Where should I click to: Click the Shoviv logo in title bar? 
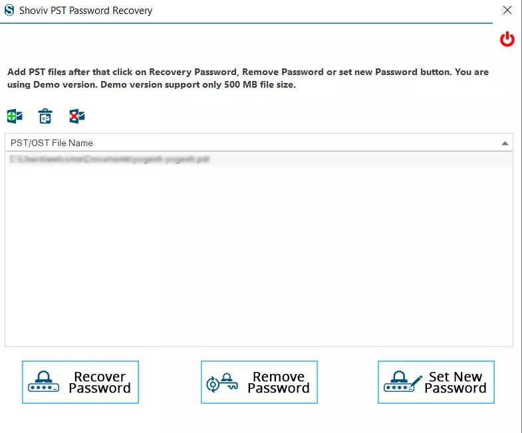pyautogui.click(x=9, y=11)
